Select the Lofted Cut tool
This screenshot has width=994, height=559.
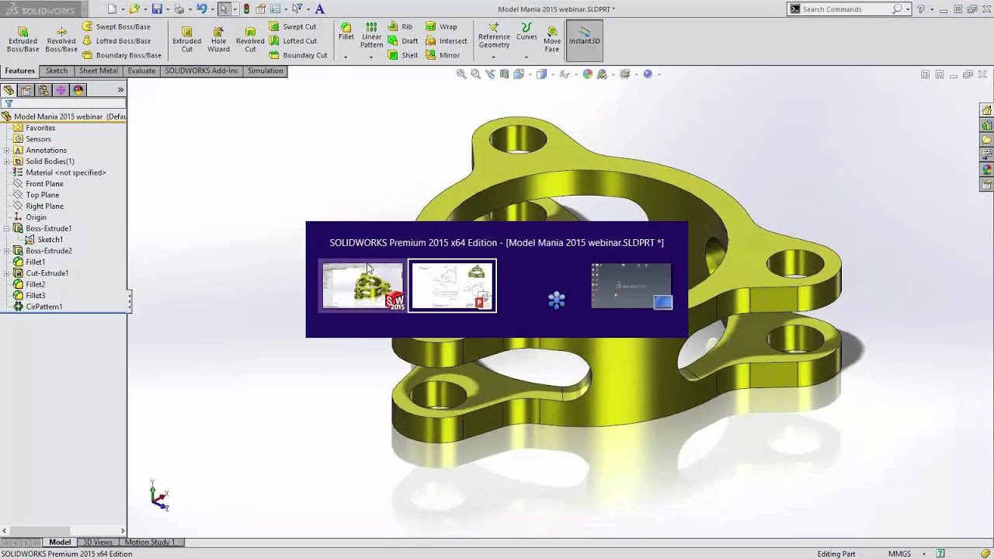click(293, 40)
